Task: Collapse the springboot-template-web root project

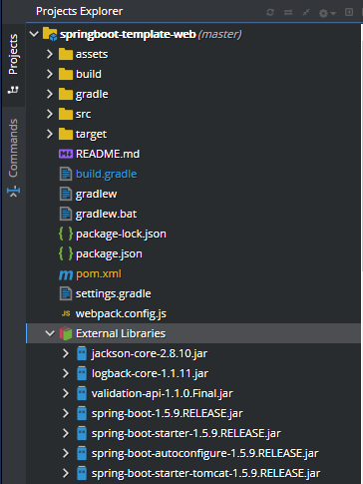Action: 34,34
